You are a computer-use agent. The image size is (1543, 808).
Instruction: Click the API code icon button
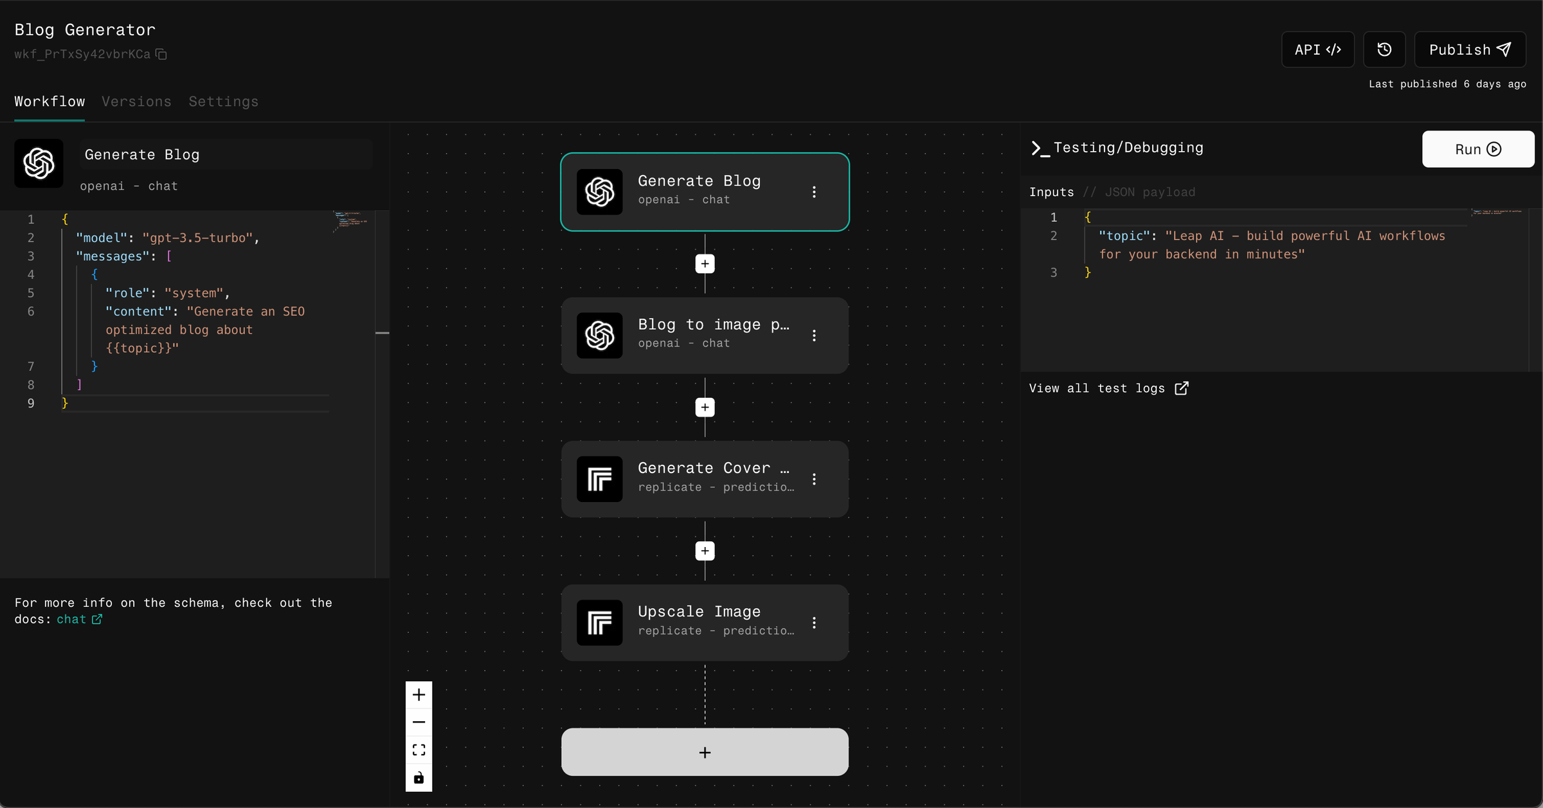point(1318,49)
